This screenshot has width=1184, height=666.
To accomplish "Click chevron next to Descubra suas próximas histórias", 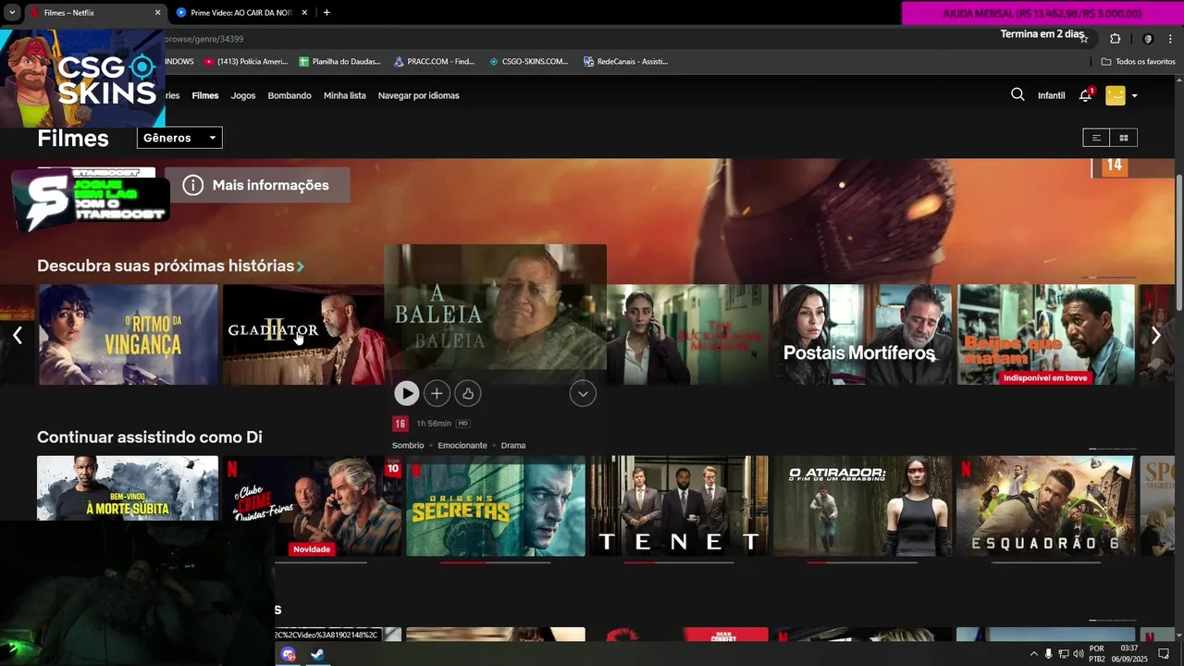I will point(301,266).
